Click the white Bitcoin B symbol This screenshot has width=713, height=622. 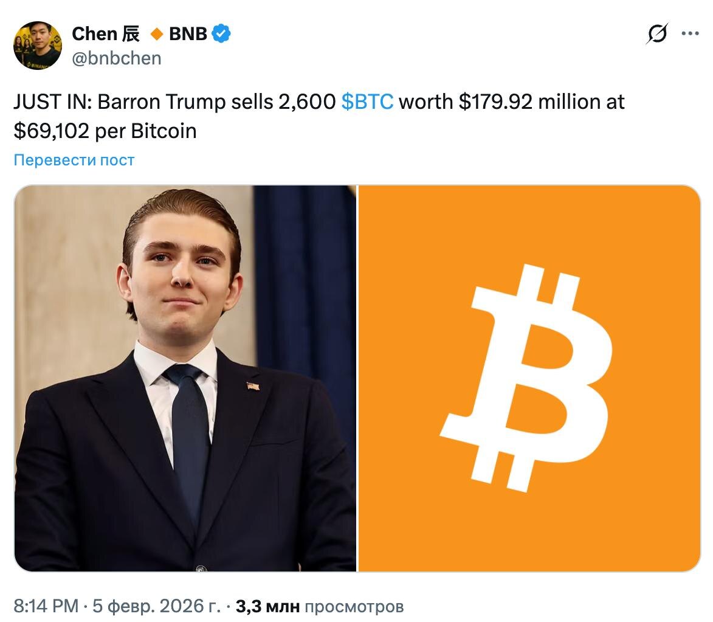(526, 378)
